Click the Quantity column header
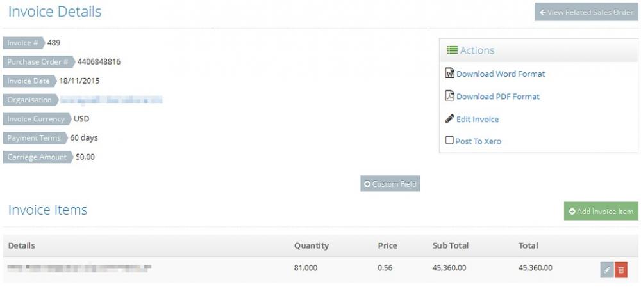 (x=311, y=246)
